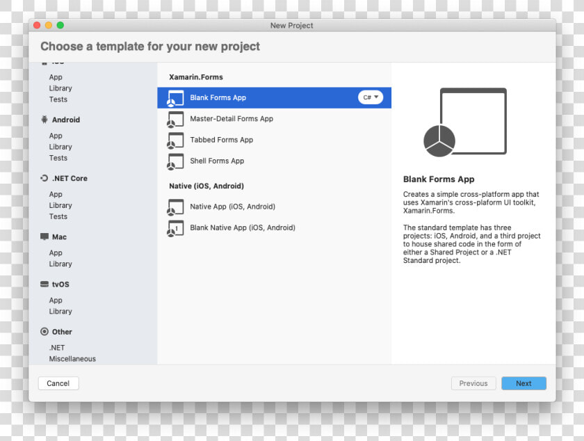Click the Other category circle icon
This screenshot has width=584, height=441.
[44, 331]
